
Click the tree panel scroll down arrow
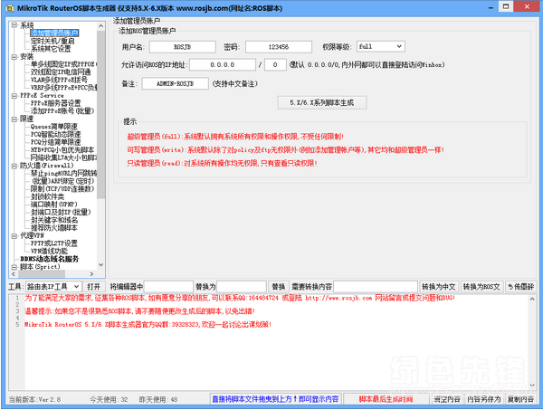pos(100,265)
